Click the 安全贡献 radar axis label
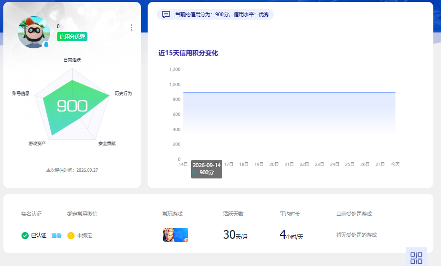Image resolution: width=441 pixels, height=266 pixels. (107, 144)
